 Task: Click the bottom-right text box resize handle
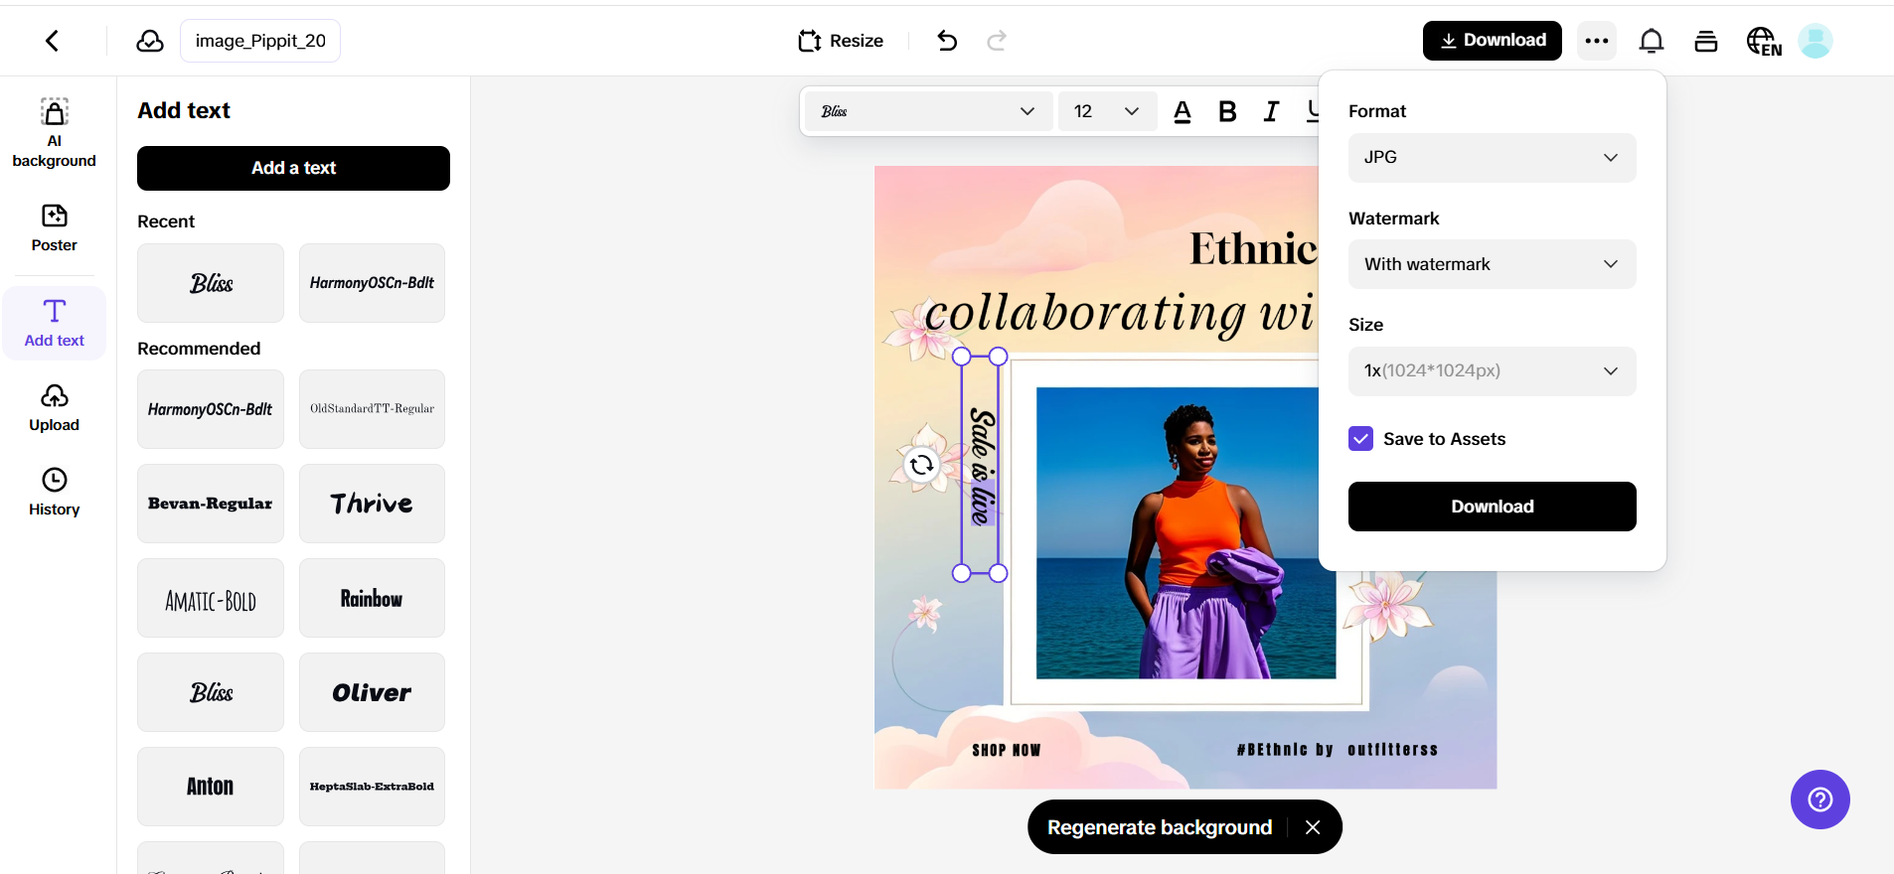[x=999, y=573]
